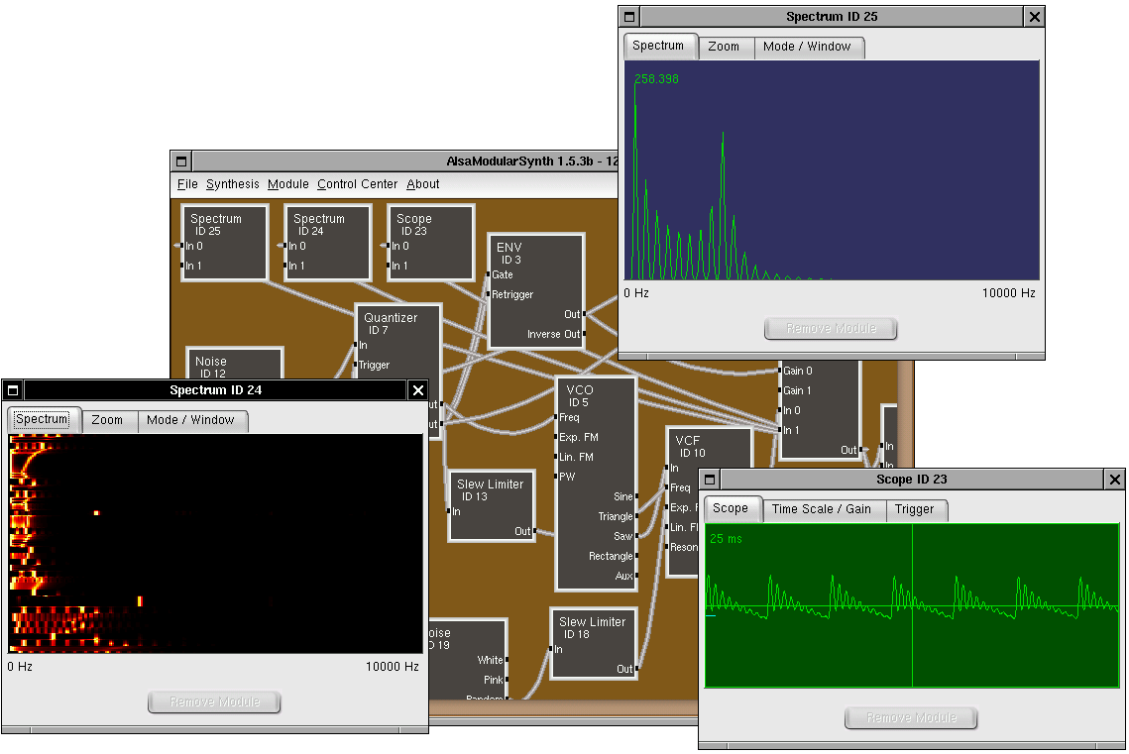Switch to Zoom tab in Spectrum ID 25
This screenshot has height=754, width=1129.
coord(724,47)
